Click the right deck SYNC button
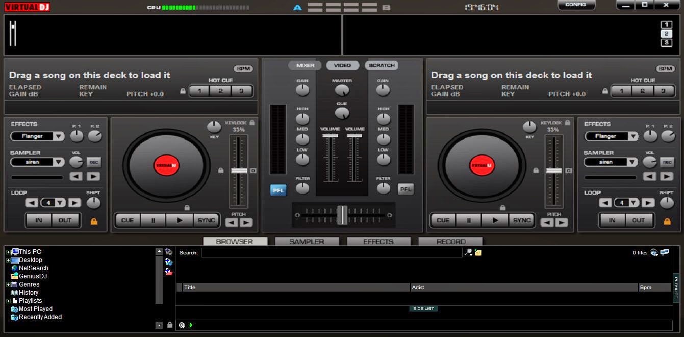This screenshot has height=337, width=684. click(x=522, y=220)
